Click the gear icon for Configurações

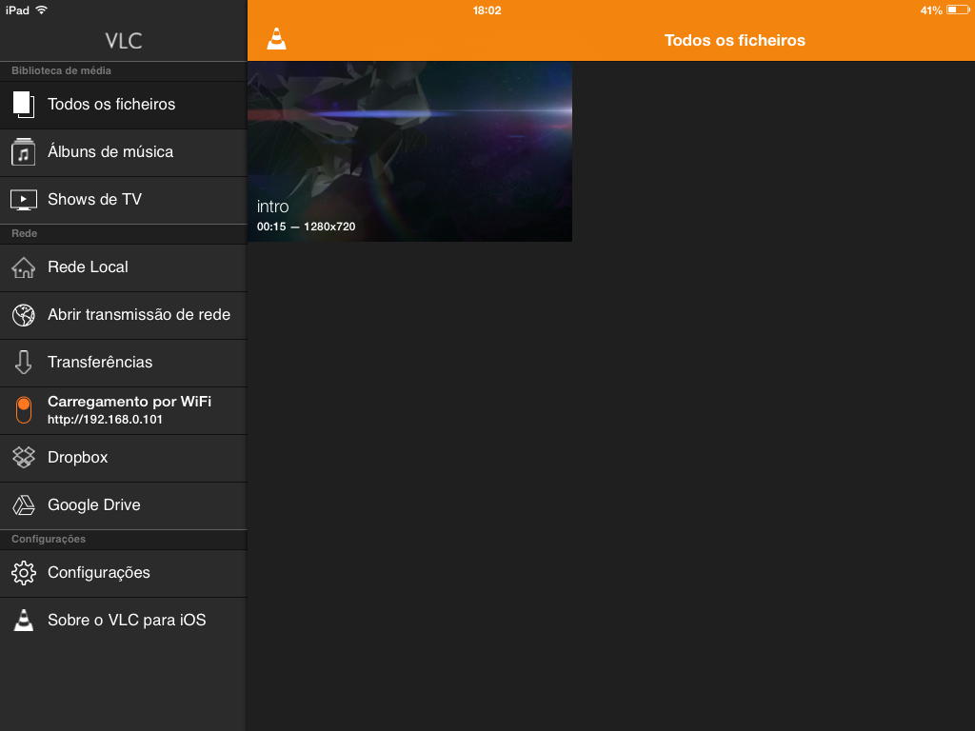(x=24, y=573)
